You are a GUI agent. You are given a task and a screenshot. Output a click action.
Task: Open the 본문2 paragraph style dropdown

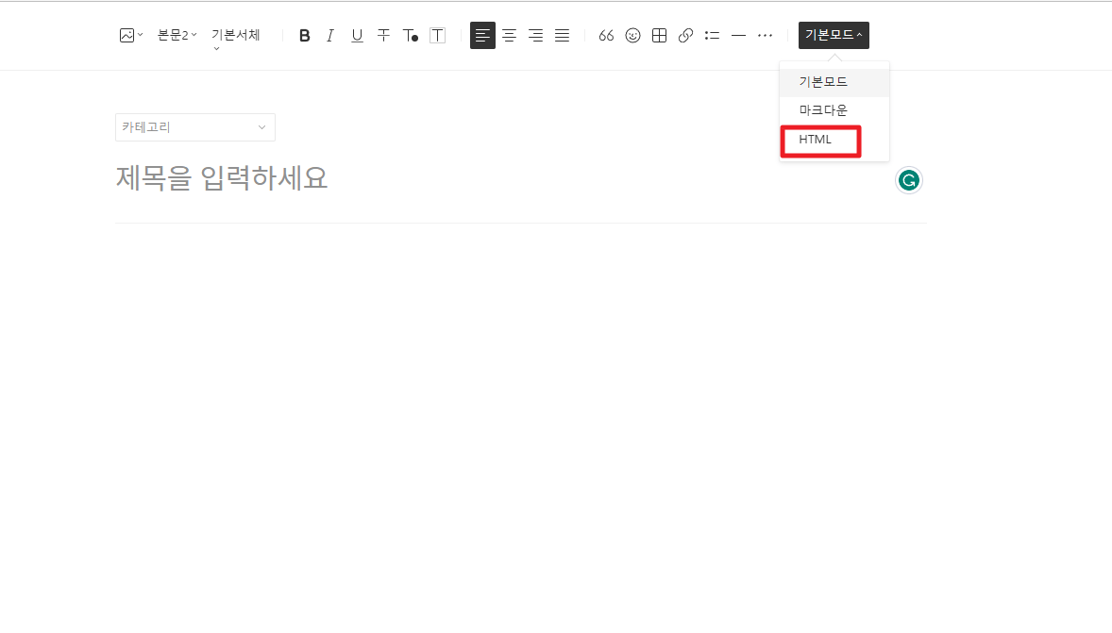(176, 35)
